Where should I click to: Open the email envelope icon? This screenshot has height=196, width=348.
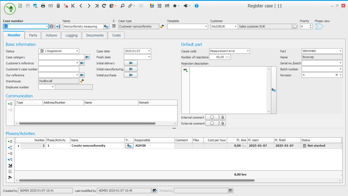(x=51, y=6)
